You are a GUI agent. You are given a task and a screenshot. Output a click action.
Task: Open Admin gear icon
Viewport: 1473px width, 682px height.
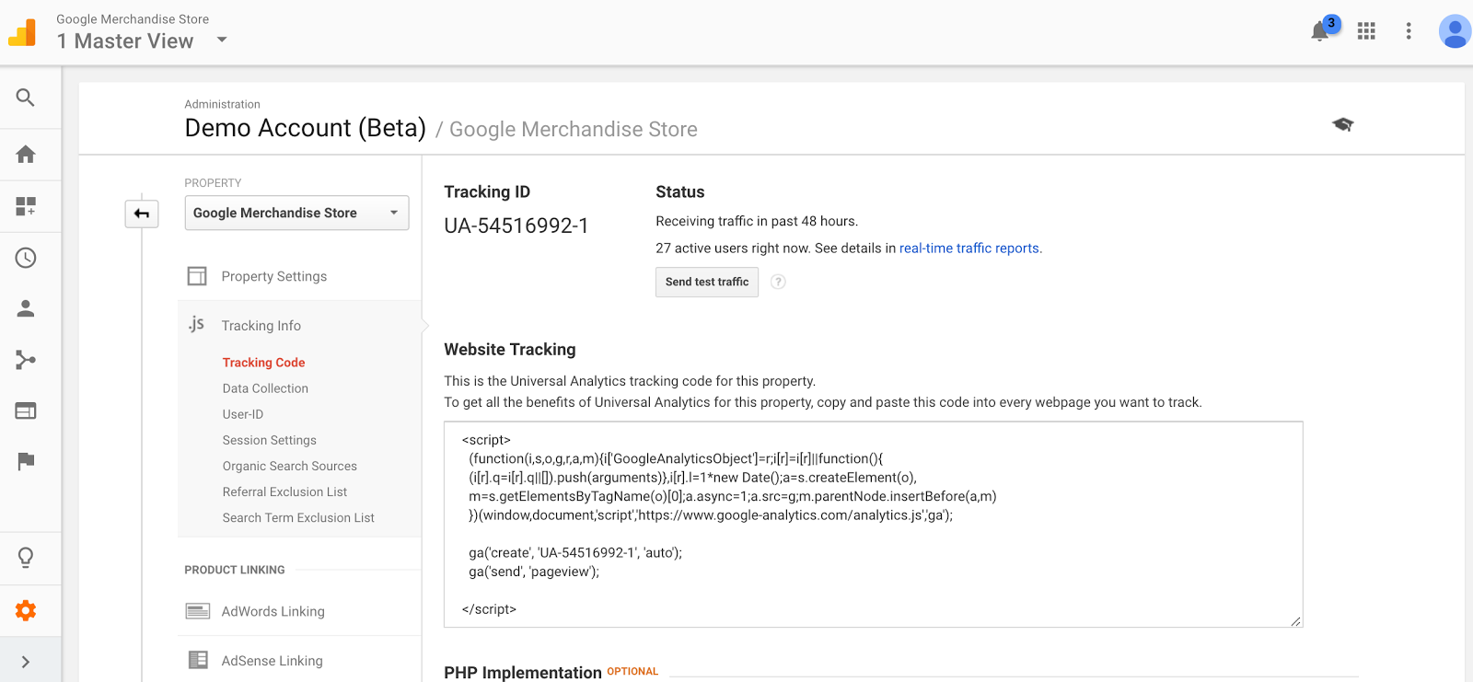[26, 610]
